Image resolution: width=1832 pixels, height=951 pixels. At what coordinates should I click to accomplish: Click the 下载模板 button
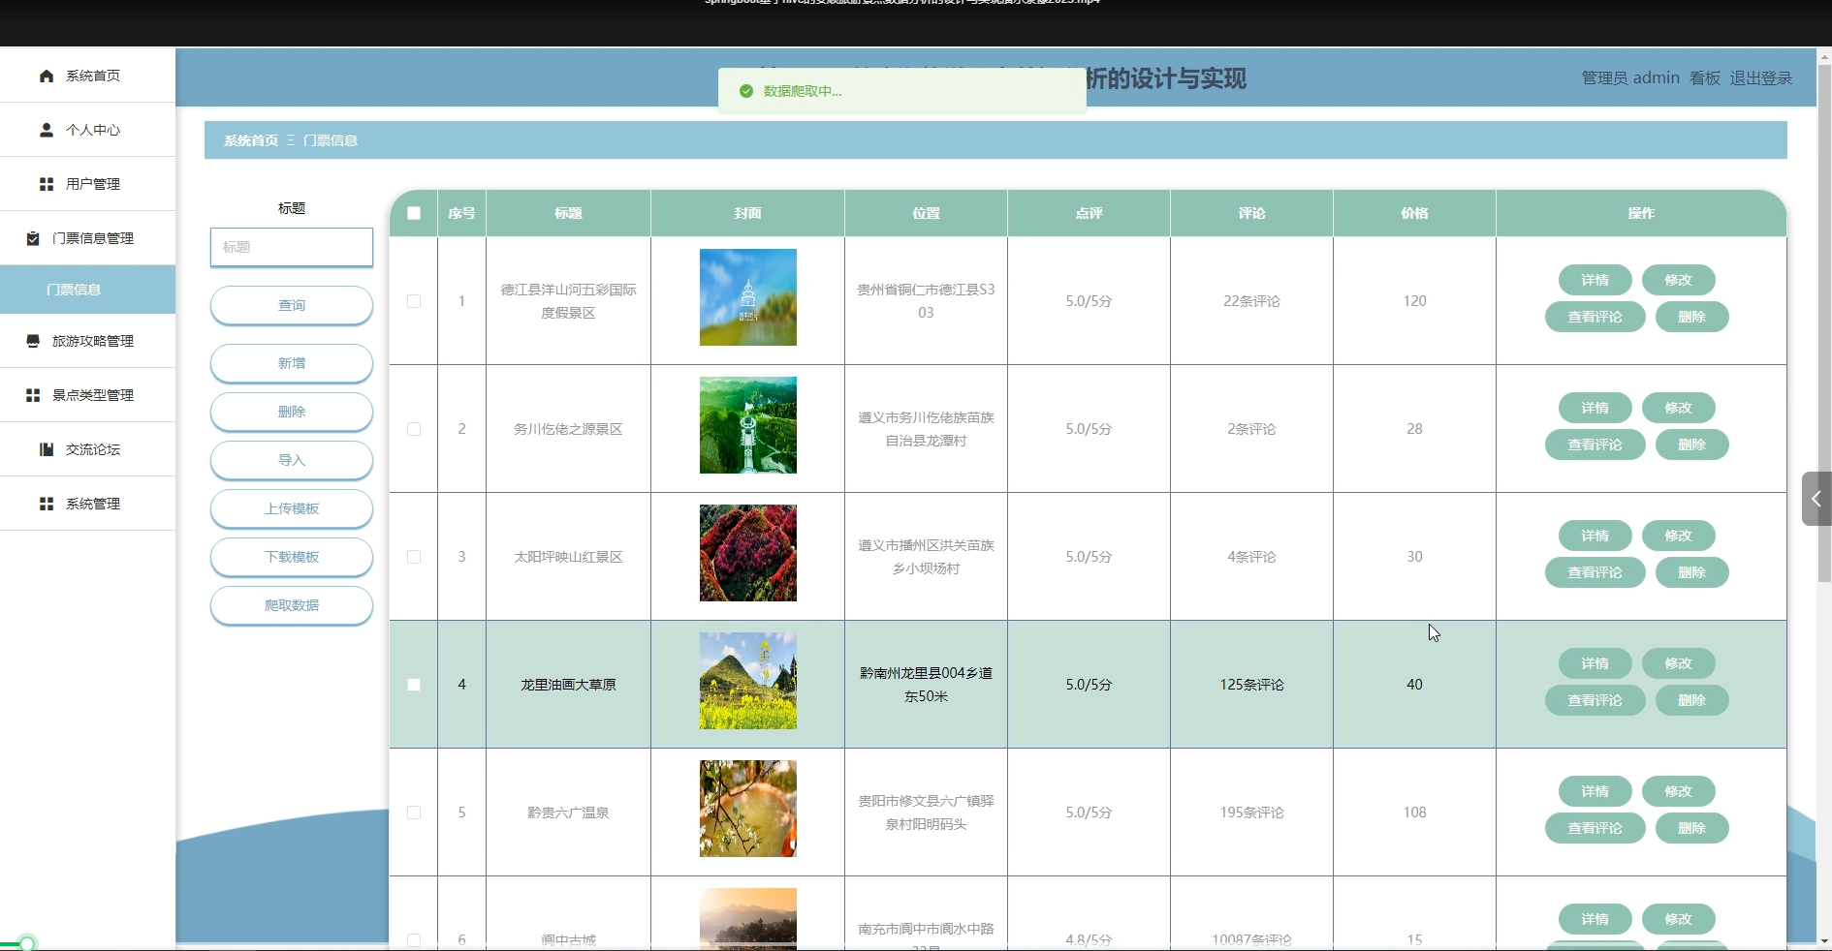coord(292,557)
